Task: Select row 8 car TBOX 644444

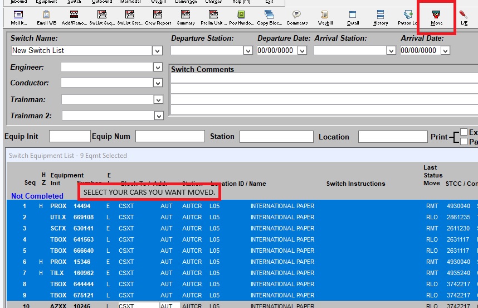Action: coord(242,284)
